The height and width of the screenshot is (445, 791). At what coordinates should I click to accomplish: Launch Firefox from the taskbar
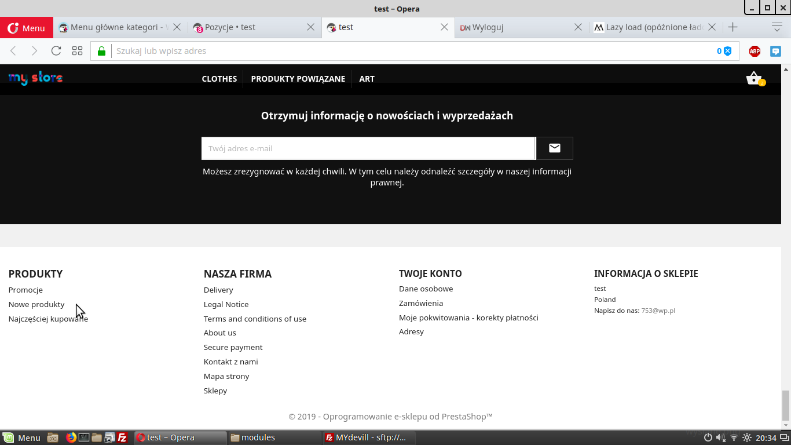tap(71, 437)
